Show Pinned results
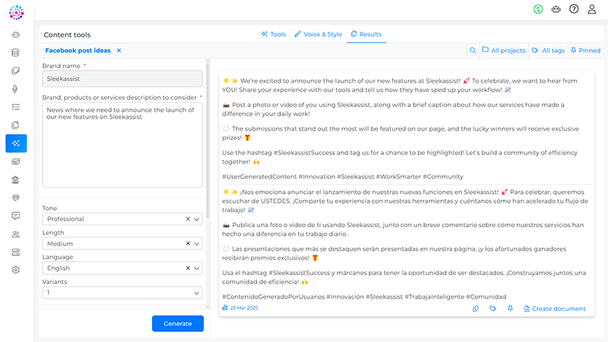Viewport: 608px width, 342px height. pos(585,50)
